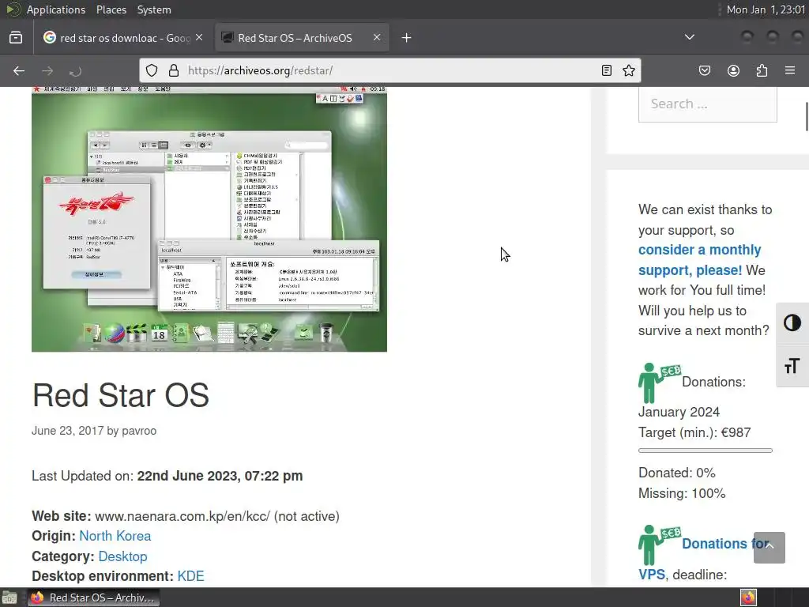Click the page vertical scrollbar
The height and width of the screenshot is (607, 809).
pyautogui.click(x=806, y=117)
